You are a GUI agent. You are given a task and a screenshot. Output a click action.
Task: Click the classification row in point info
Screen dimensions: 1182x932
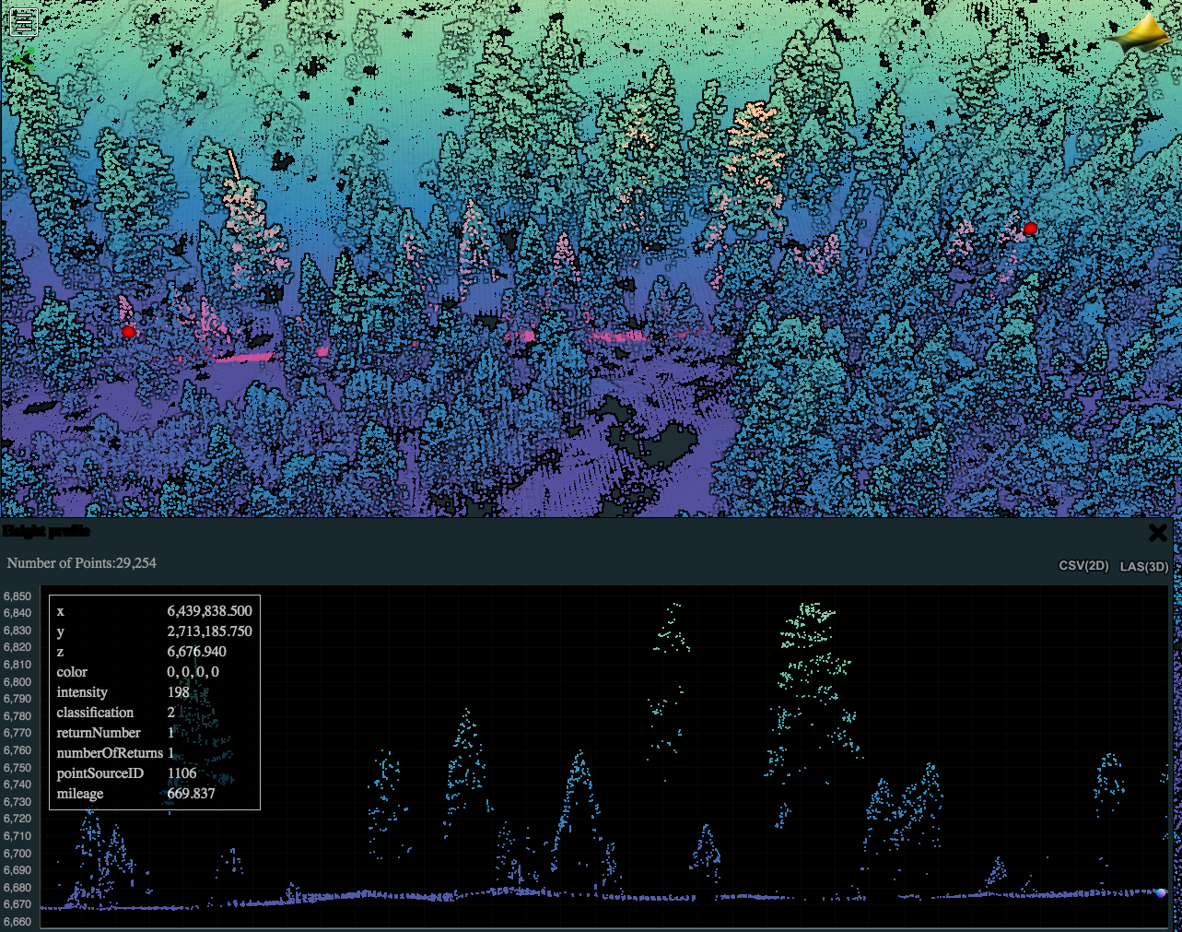point(95,713)
